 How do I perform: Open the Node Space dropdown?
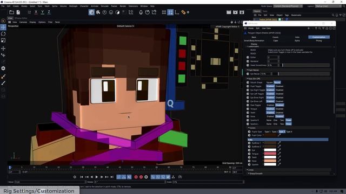[x=288, y=6]
